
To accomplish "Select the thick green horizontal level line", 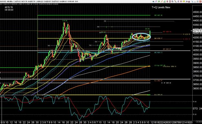I will tap(94, 15).
